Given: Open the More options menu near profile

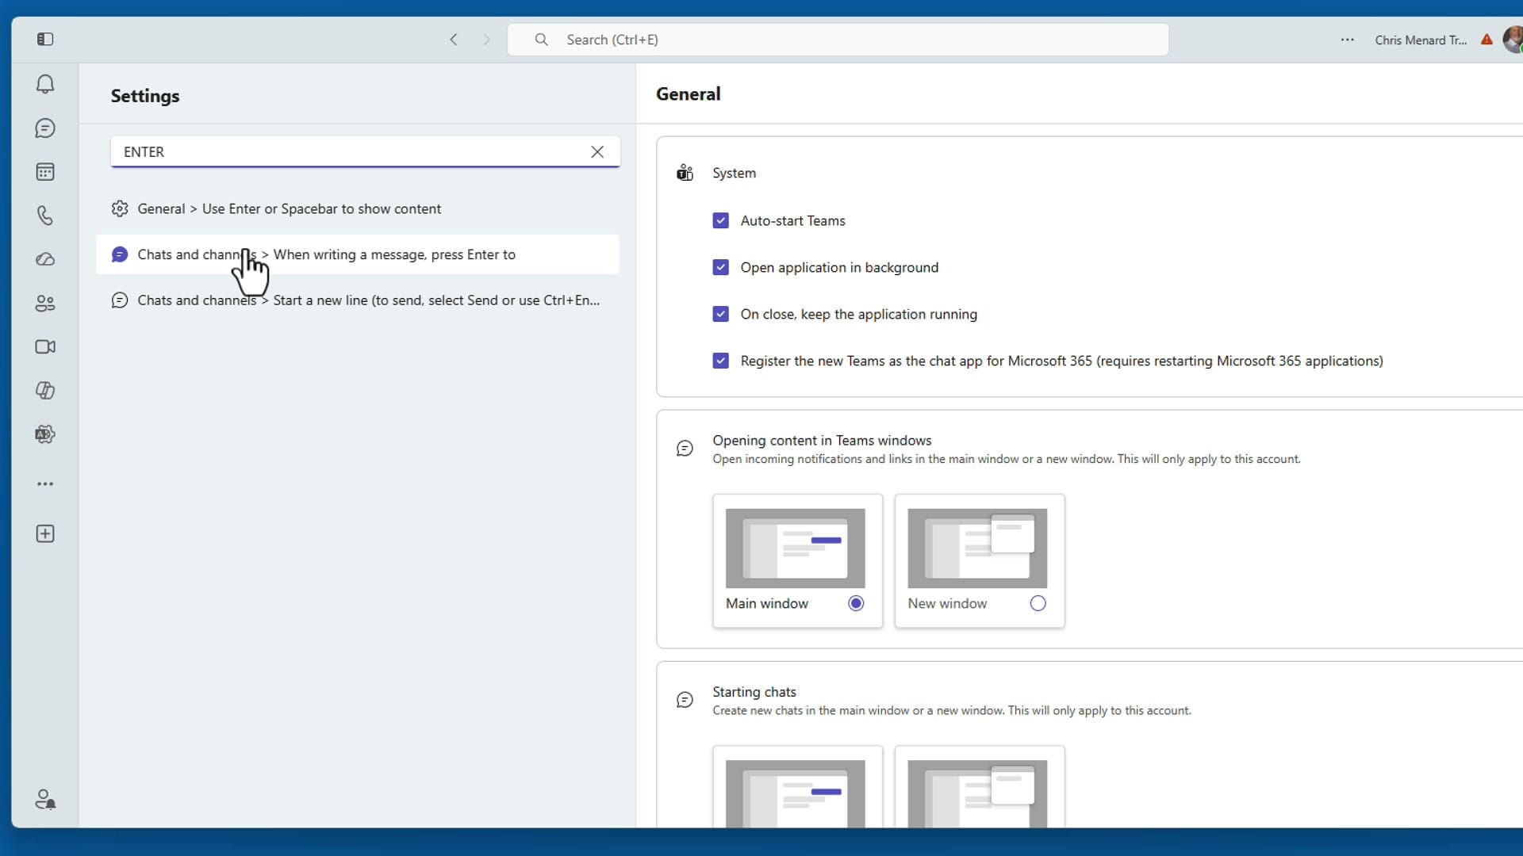Looking at the screenshot, I should [x=1348, y=39].
